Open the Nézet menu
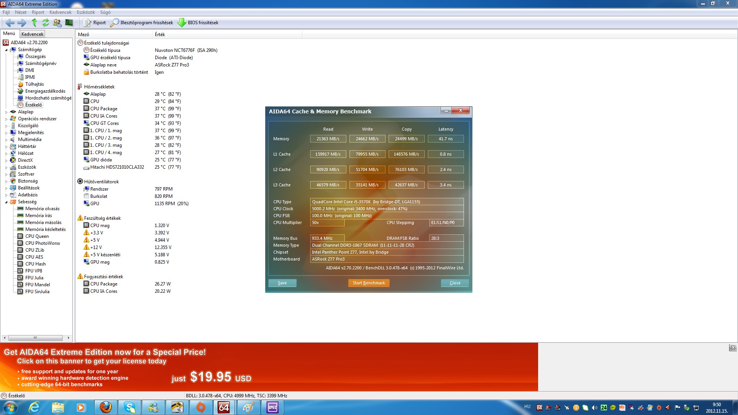Screen dimensions: 738x415 [21, 12]
